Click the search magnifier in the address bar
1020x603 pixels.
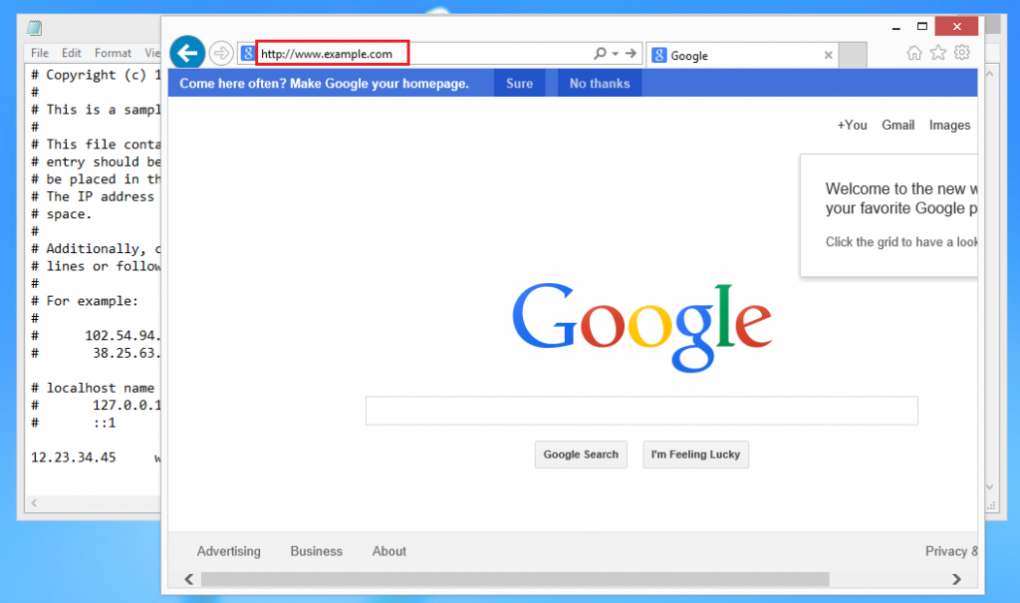[x=600, y=53]
